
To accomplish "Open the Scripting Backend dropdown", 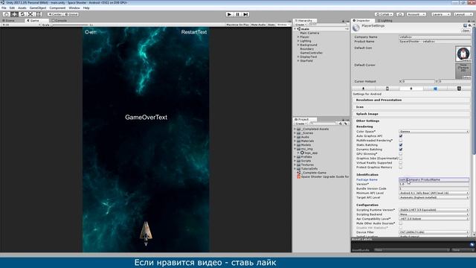I will [x=434, y=214].
